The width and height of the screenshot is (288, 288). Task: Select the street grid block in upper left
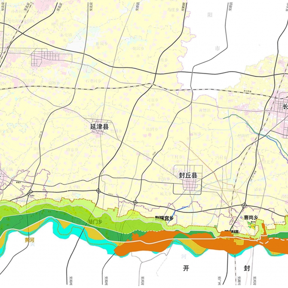(46, 56)
